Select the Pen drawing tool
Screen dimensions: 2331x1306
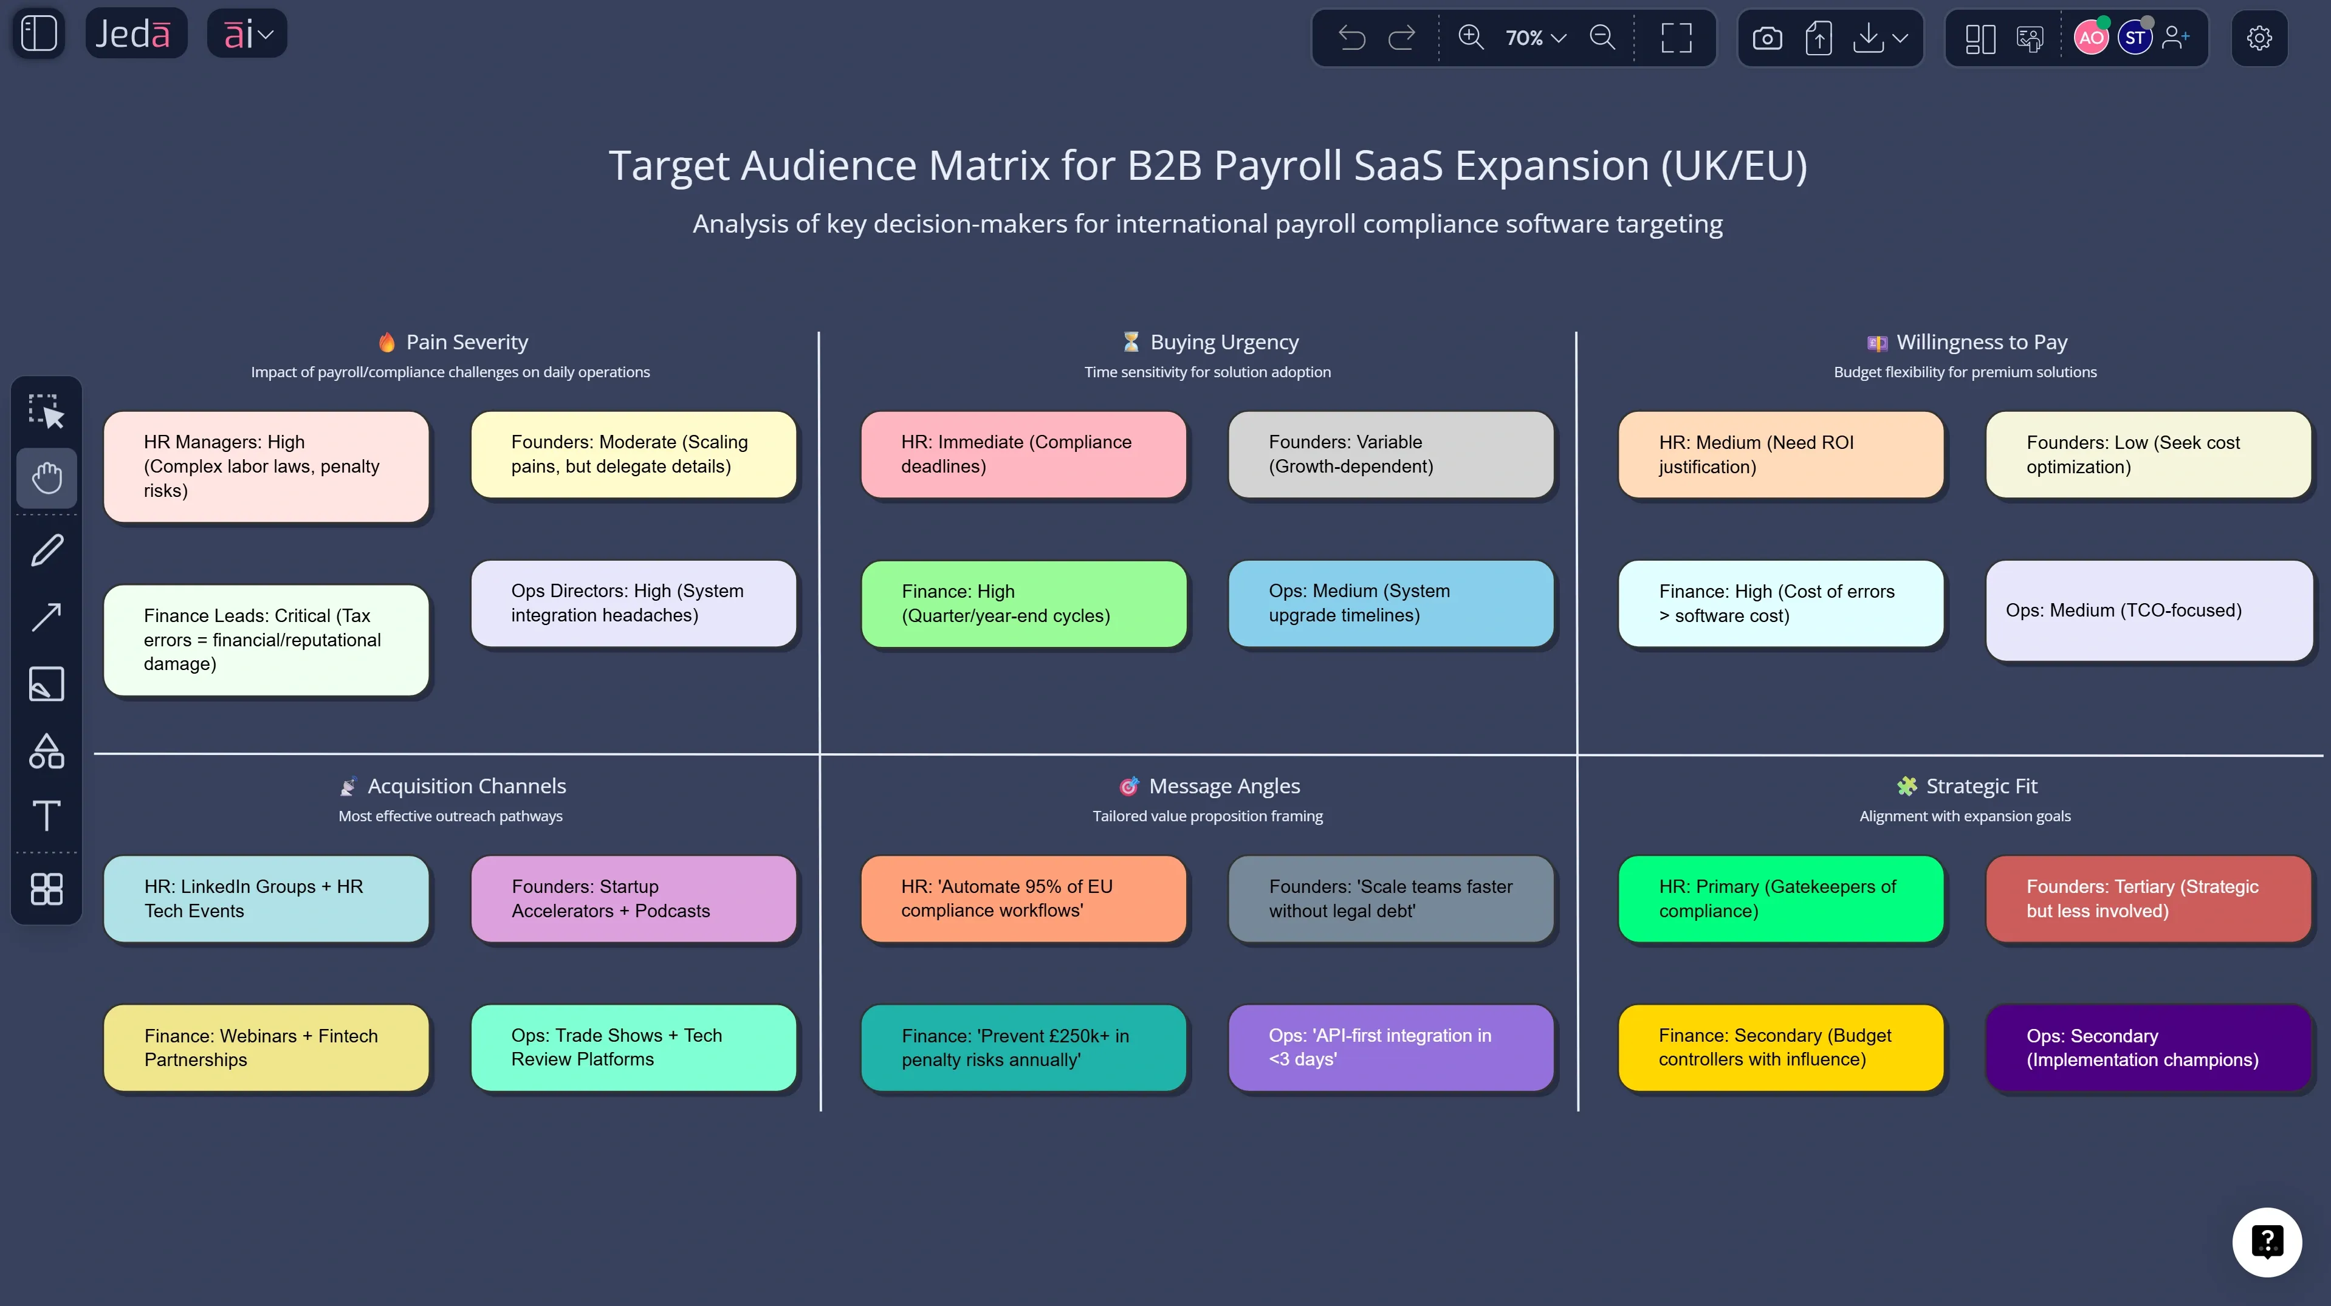(46, 549)
